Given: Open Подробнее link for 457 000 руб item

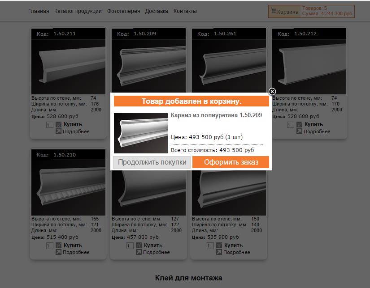Looking at the screenshot, I should click(156, 252).
